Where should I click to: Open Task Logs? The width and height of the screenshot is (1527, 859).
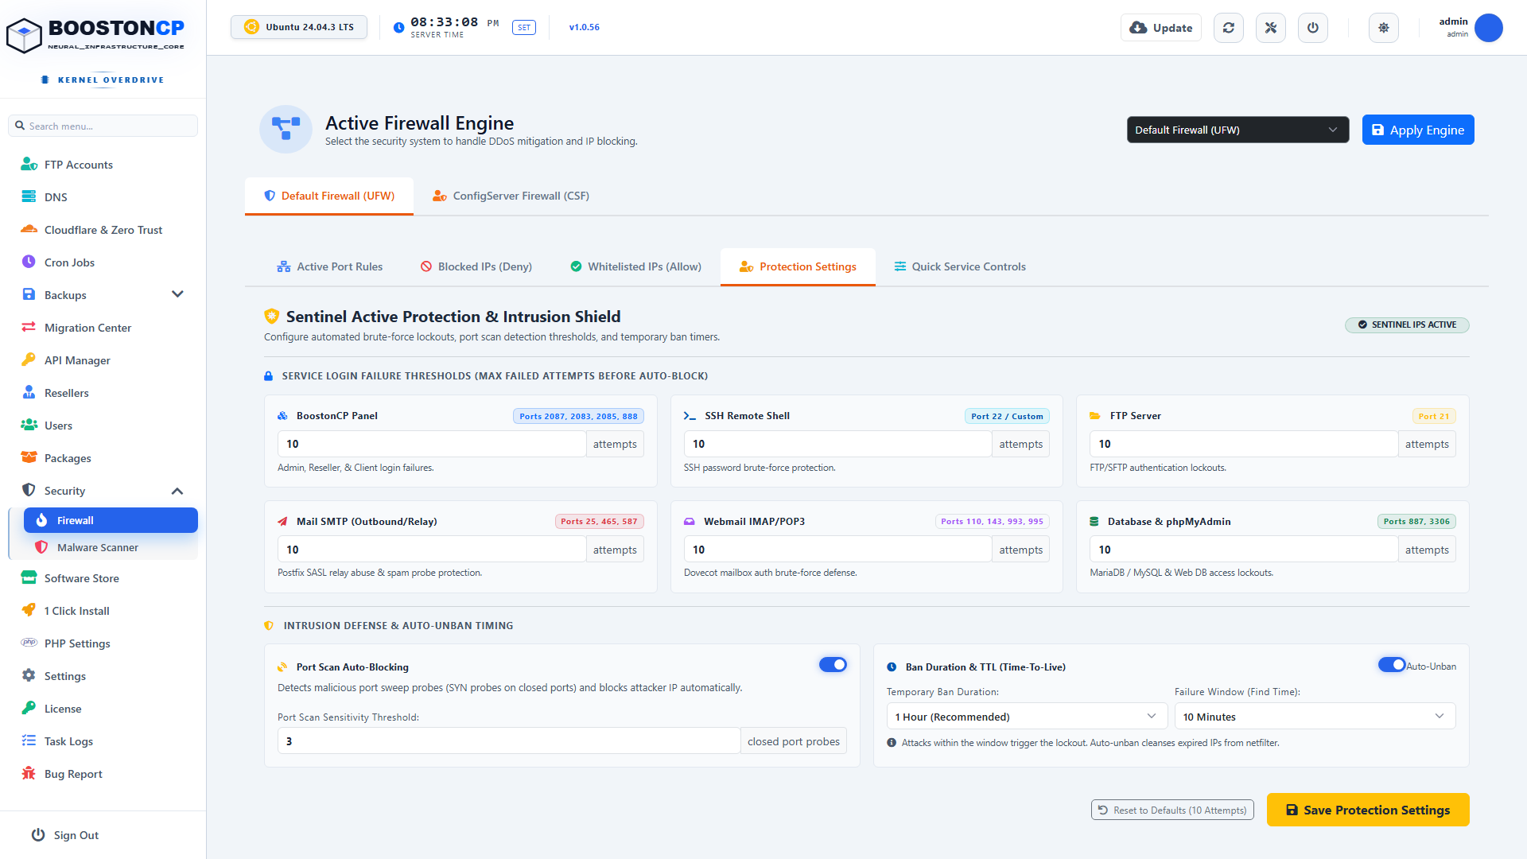coord(103,741)
